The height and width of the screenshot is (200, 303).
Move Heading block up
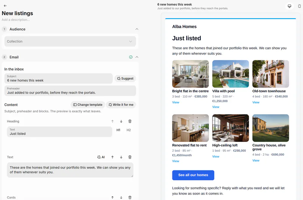coord(112,121)
